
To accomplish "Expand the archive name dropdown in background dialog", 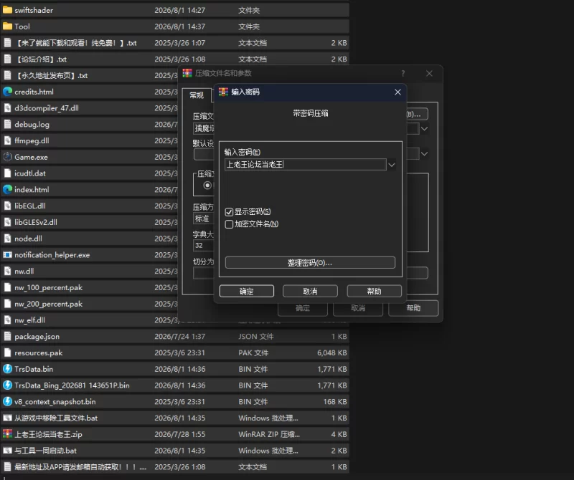I will click(424, 129).
